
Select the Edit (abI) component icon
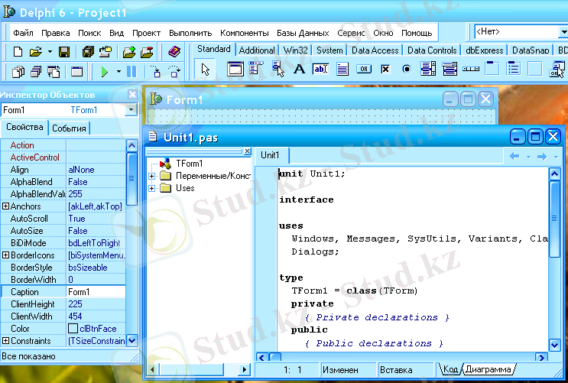(x=320, y=69)
